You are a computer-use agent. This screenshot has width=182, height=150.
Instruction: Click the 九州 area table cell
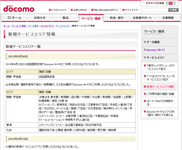(22, 130)
